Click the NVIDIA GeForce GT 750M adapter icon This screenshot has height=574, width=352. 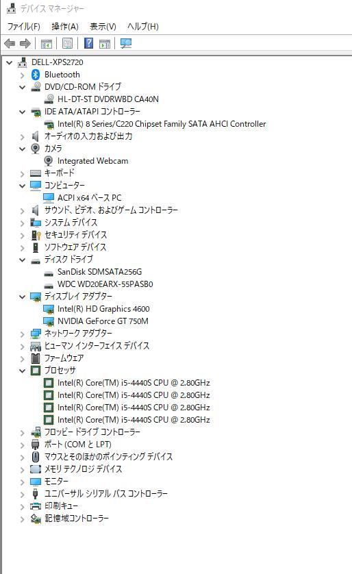point(49,321)
